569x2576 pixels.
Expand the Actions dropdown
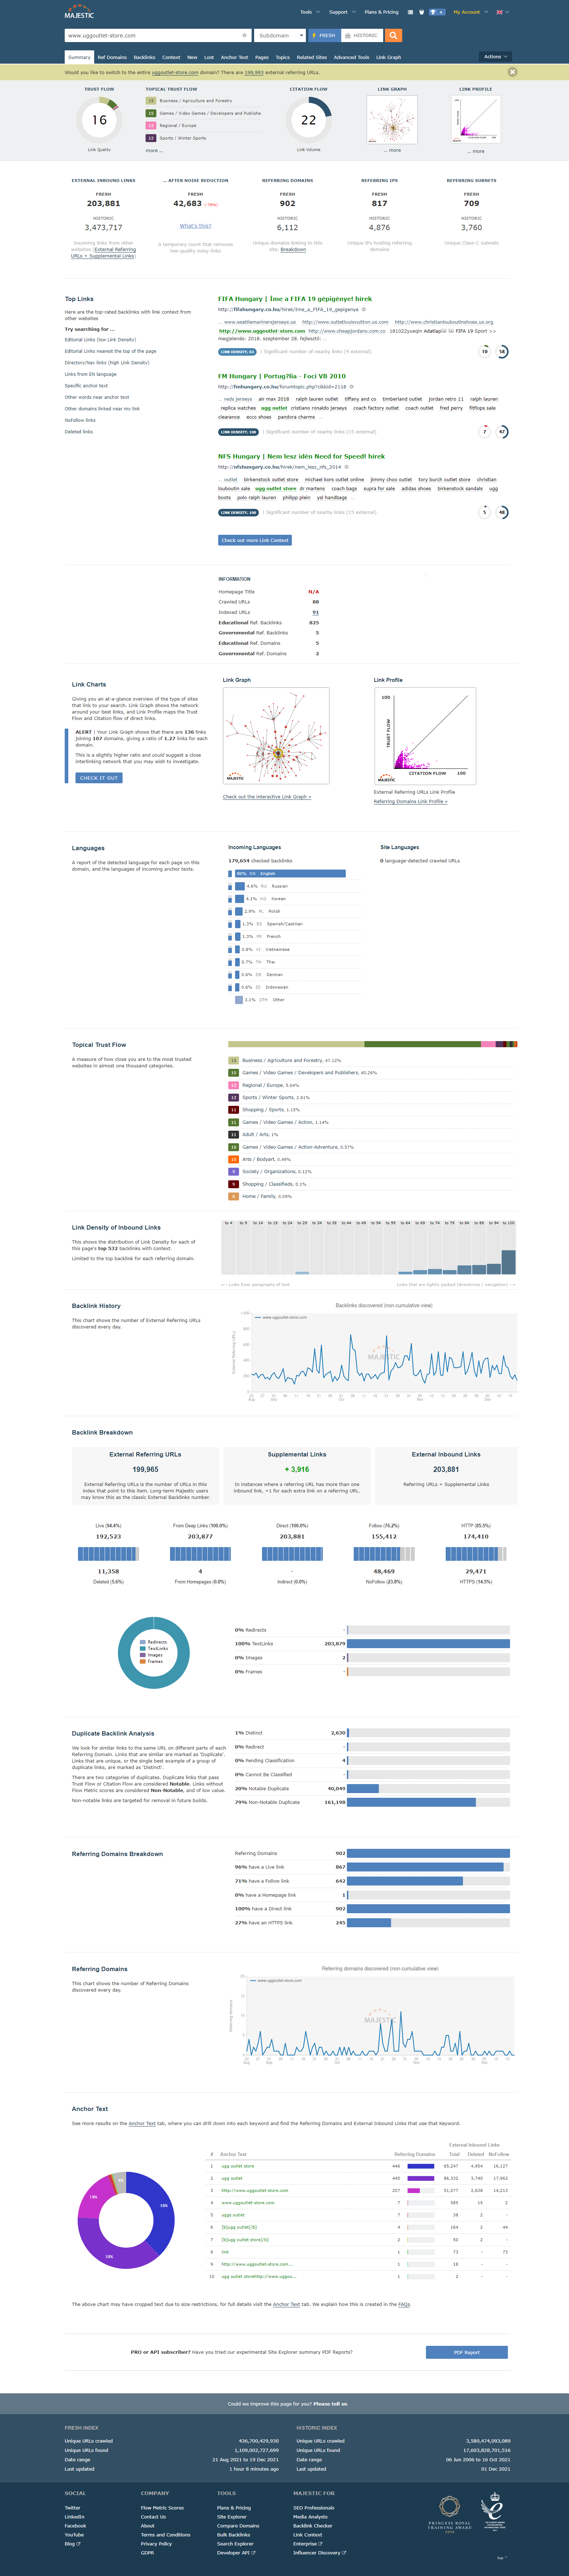[495, 57]
